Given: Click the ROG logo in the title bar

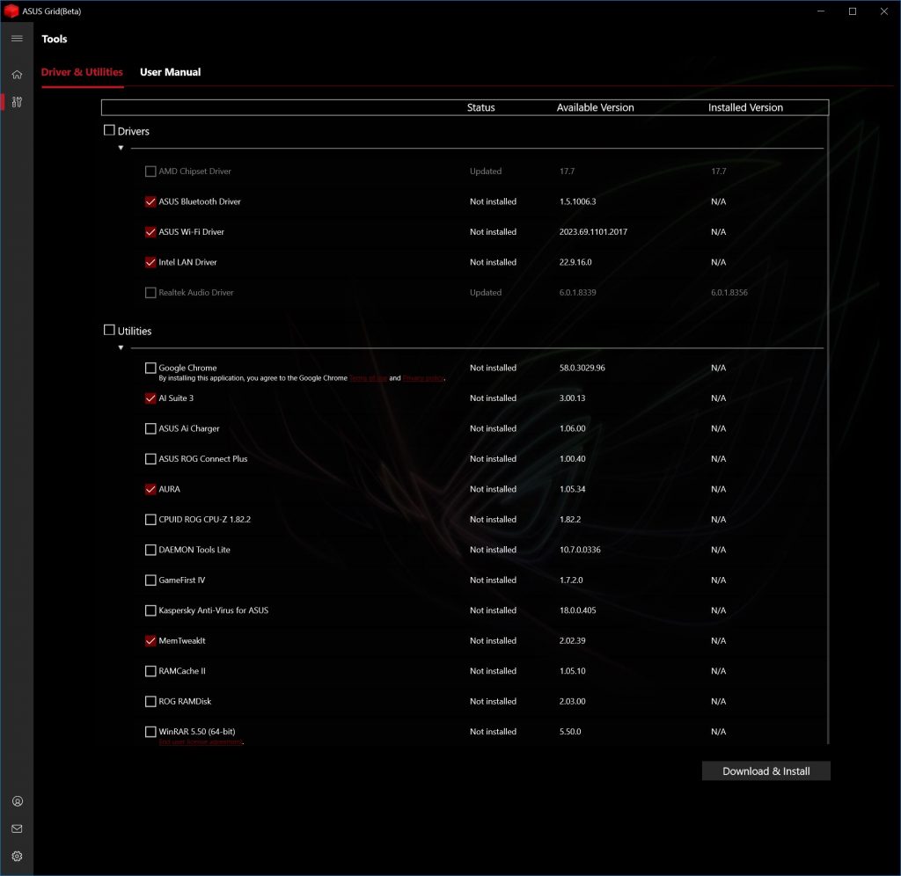Looking at the screenshot, I should click(12, 11).
